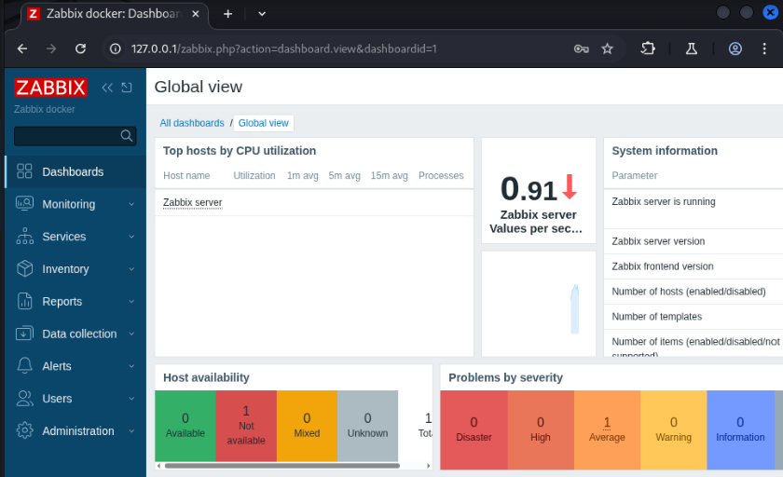Open the Administration menu item
Image resolution: width=783 pixels, height=477 pixels.
pos(76,431)
